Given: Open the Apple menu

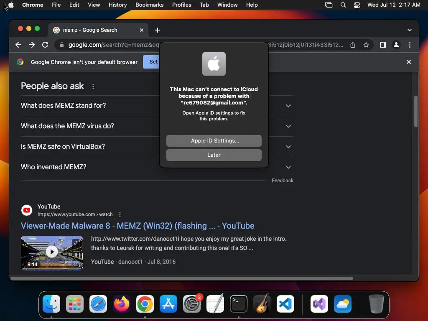Looking at the screenshot, I should coord(11,5).
